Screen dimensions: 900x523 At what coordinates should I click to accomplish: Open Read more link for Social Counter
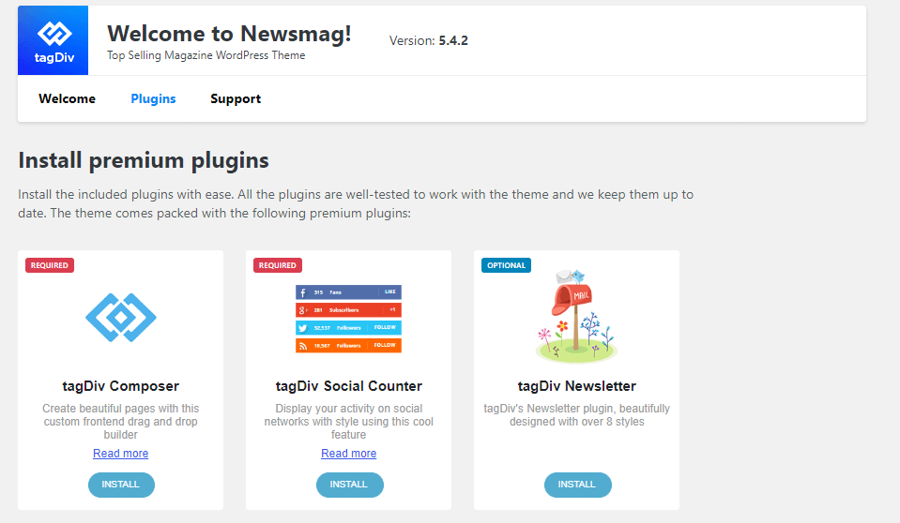click(348, 454)
